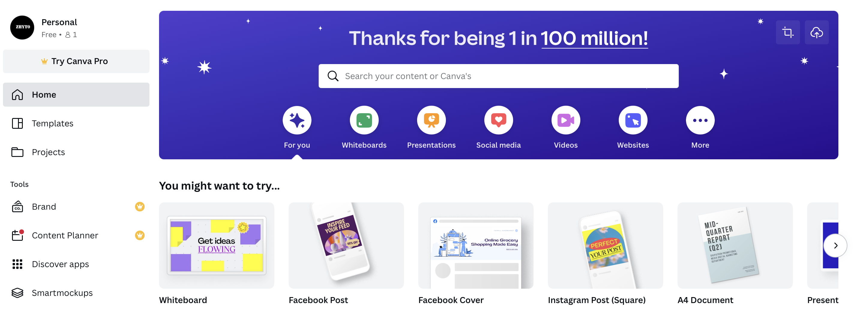Open the Discover apps grid icon
Image resolution: width=854 pixels, height=333 pixels.
(17, 264)
